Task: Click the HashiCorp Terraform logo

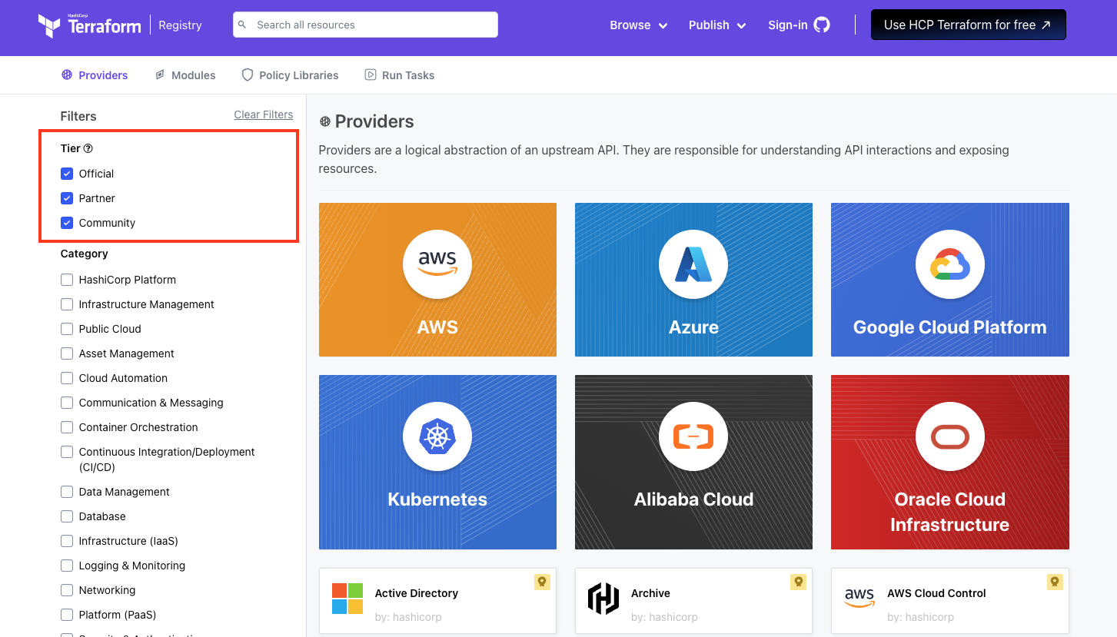Action: (x=89, y=25)
